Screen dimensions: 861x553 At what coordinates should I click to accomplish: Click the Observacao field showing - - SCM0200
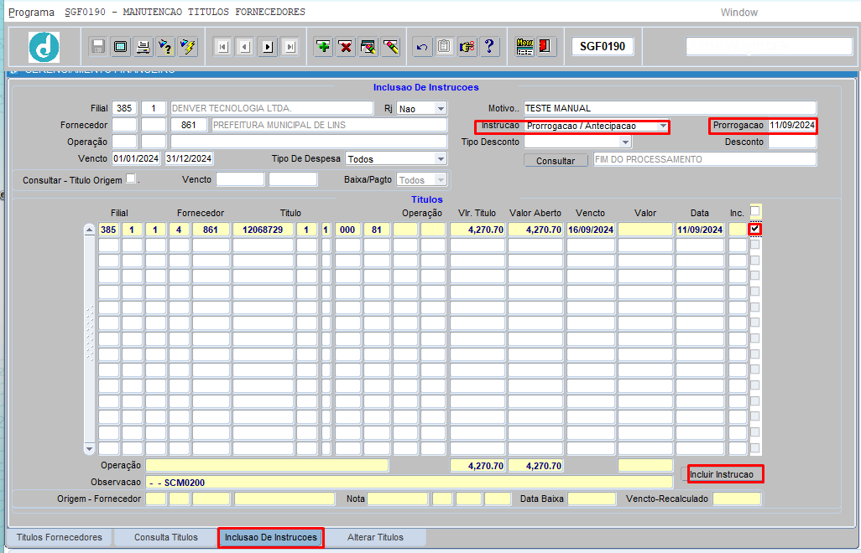tap(409, 483)
